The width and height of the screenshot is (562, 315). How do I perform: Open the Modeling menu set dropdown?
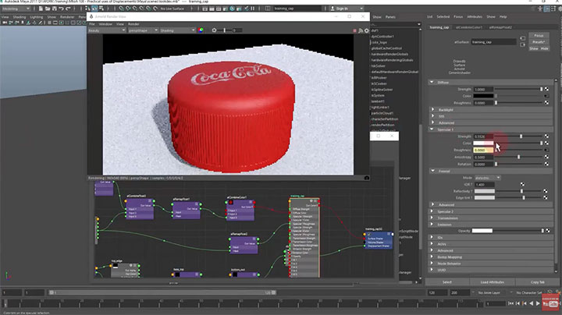(16, 9)
